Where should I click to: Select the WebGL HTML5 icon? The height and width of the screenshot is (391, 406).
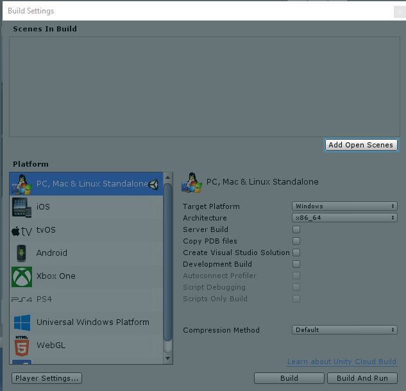[x=21, y=345]
